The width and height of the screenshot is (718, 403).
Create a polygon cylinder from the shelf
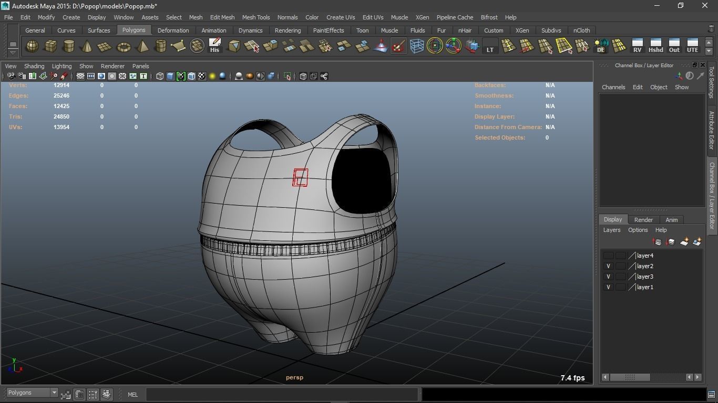point(69,46)
